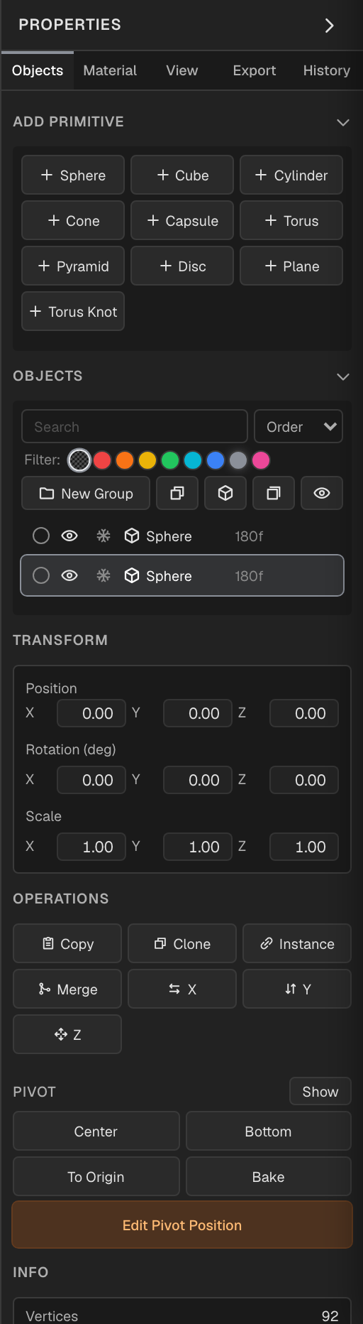363x1324 pixels.
Task: Click Edit Pivot Position
Action: [x=182, y=1225]
